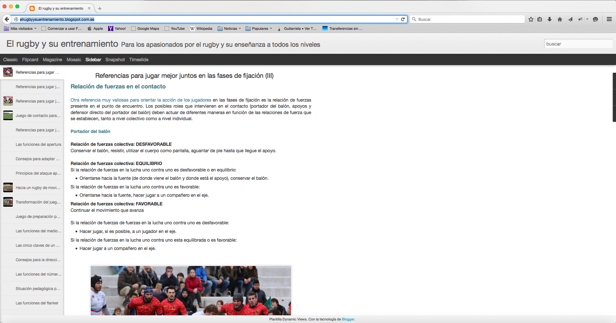The width and height of the screenshot is (616, 323).
Task: Reload the page with the refresh icon
Action: point(403,19)
